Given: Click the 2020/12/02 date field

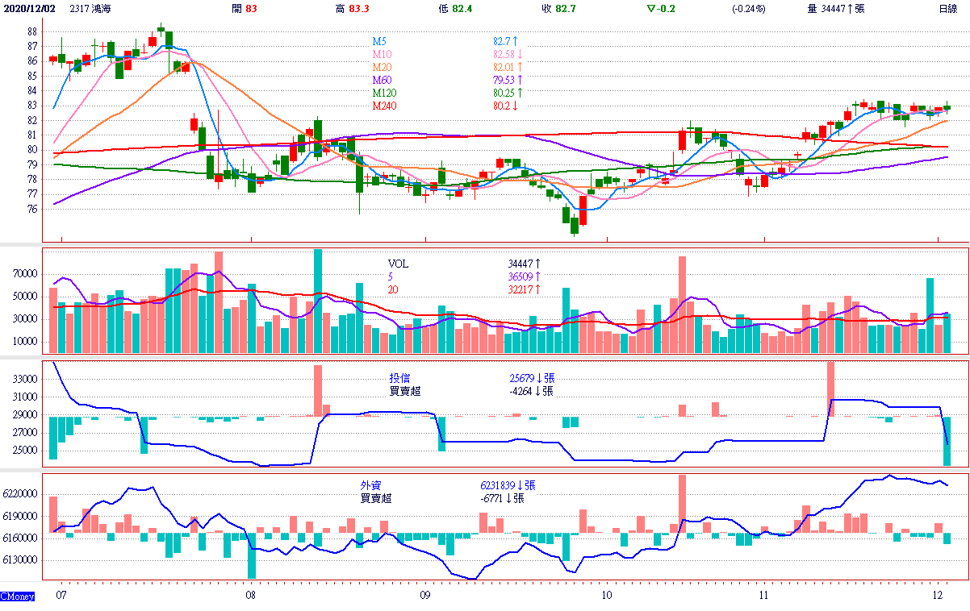Looking at the screenshot, I should pyautogui.click(x=29, y=8).
